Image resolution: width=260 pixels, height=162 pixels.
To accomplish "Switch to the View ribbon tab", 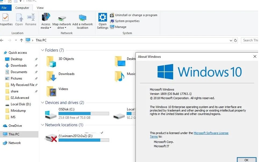I will (40, 8).
